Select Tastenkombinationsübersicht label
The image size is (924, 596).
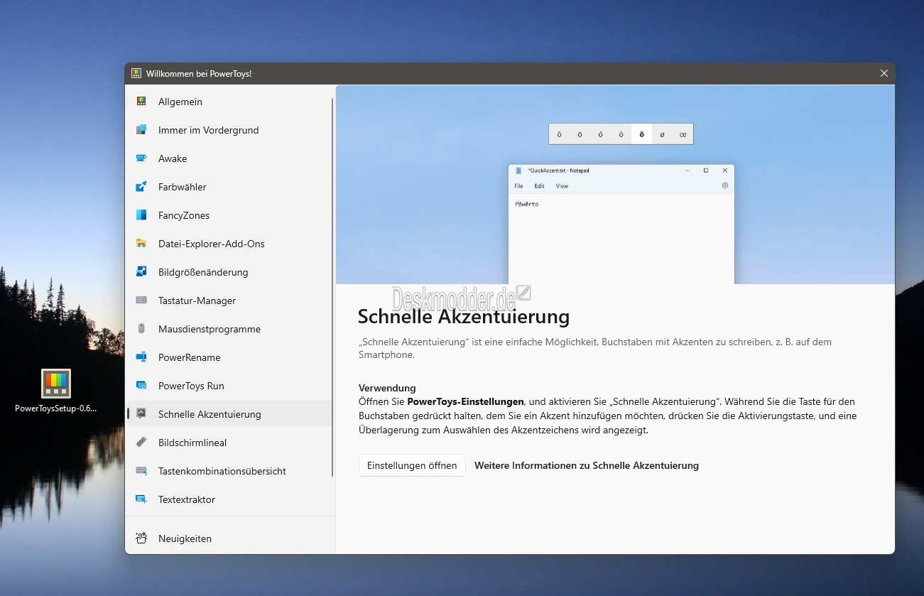click(x=222, y=471)
